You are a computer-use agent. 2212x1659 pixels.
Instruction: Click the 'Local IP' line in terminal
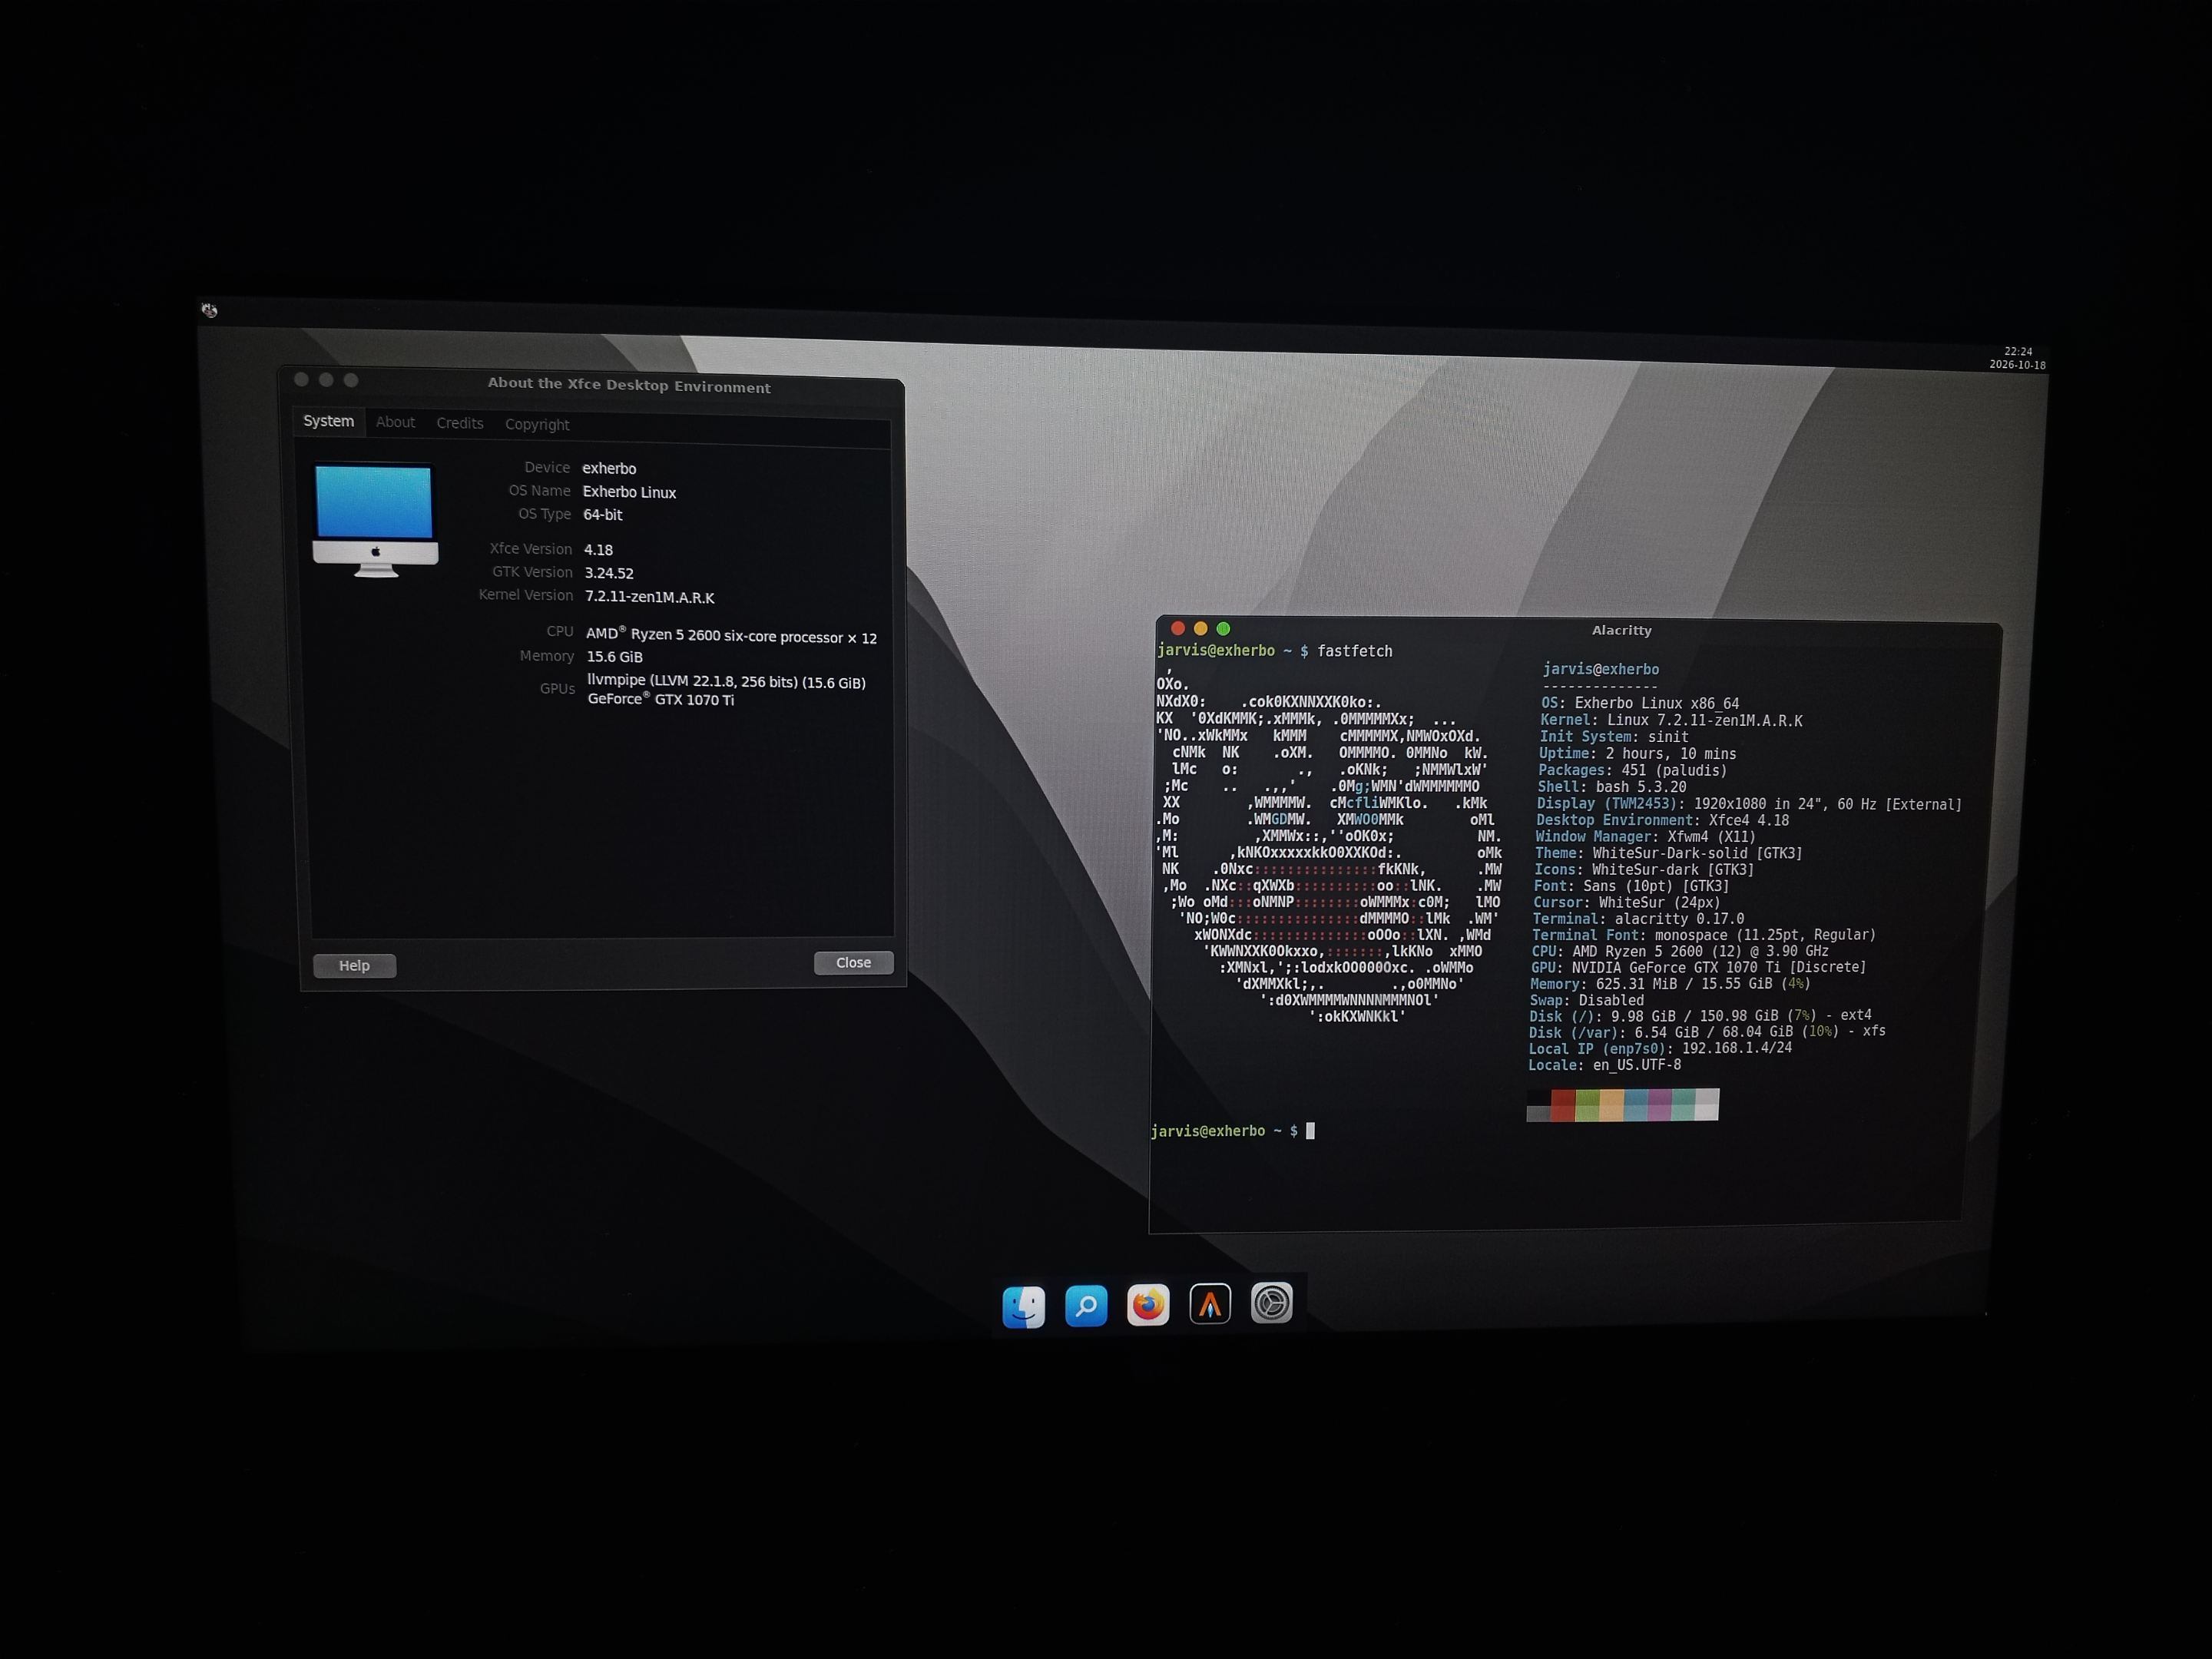coord(1660,1049)
